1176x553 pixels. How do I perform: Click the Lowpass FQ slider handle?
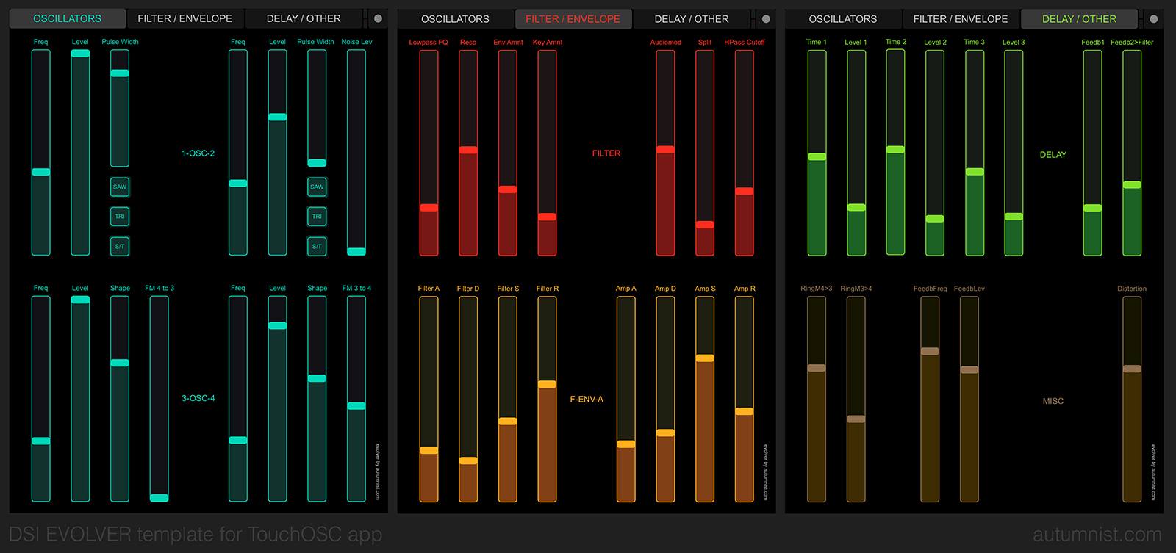pyautogui.click(x=429, y=208)
